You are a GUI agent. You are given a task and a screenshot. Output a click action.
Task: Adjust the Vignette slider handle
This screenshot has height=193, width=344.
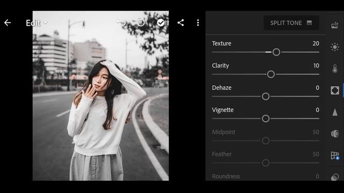(266, 118)
